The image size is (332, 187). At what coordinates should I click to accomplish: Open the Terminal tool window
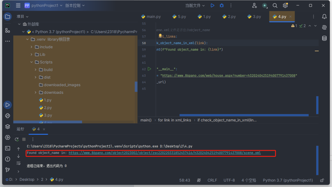[7, 148]
